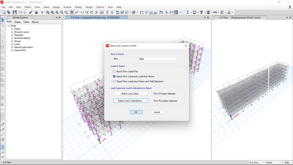Open the Options menu
The height and width of the screenshot is (165, 293).
(x=100, y=7)
